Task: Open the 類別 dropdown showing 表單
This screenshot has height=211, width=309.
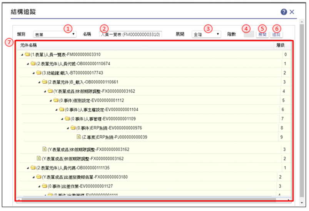Action: coord(55,35)
